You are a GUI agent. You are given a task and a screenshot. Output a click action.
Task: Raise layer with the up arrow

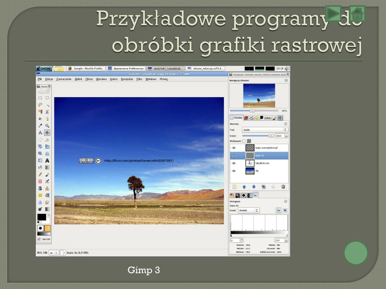click(244, 187)
